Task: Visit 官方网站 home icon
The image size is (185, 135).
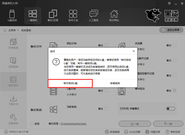Action: click(x=114, y=15)
